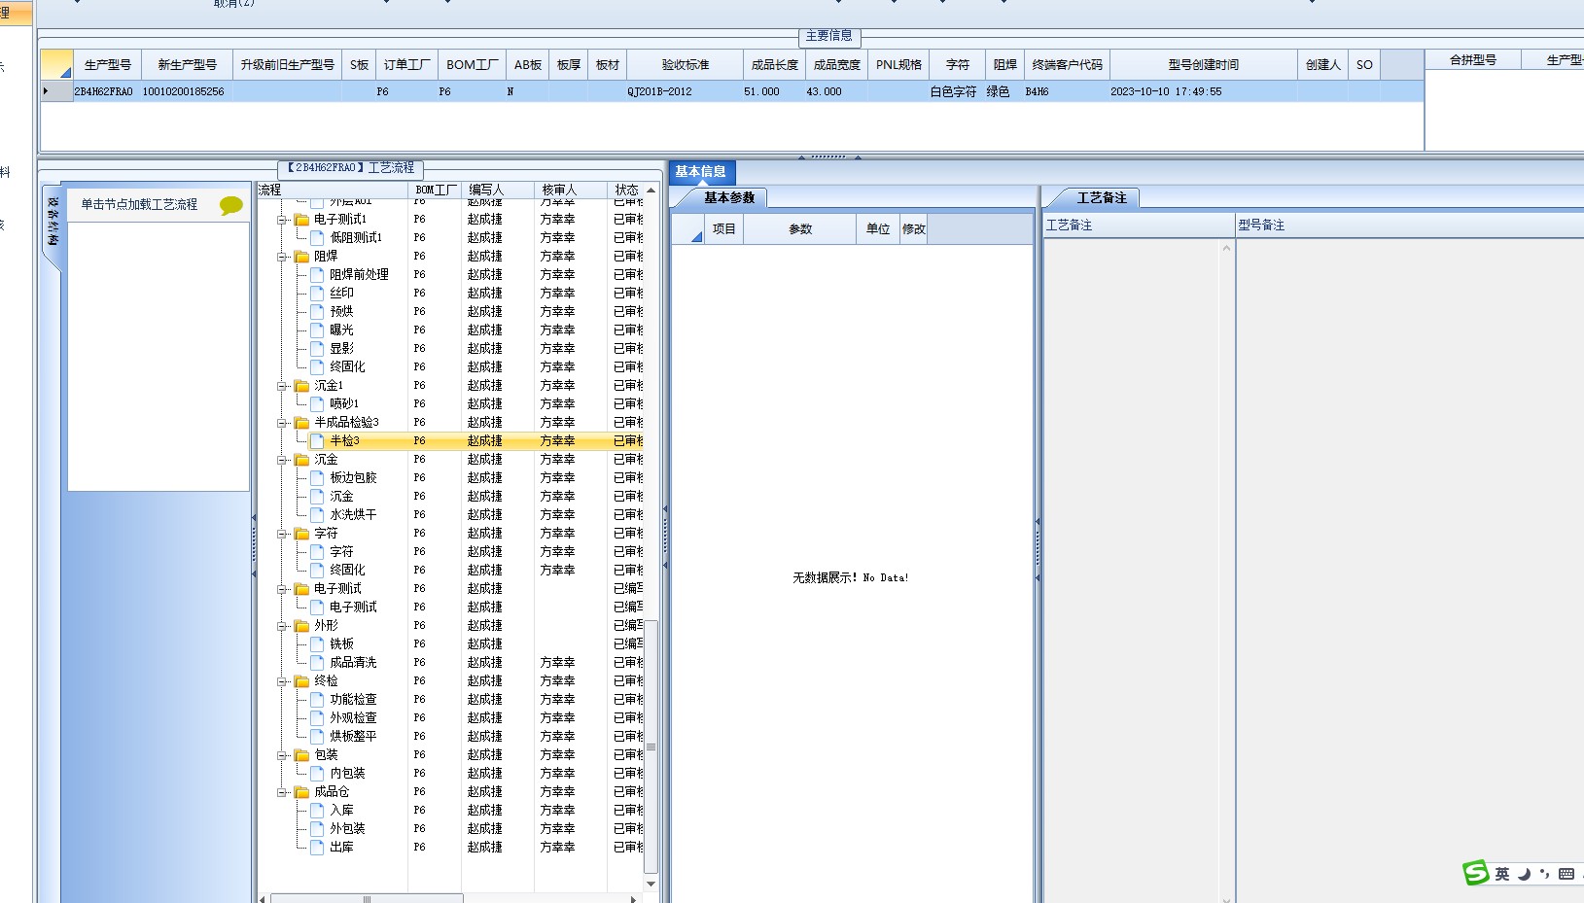Click the 基本参数 grid corner selector
1584x903 pixels.
687,228
